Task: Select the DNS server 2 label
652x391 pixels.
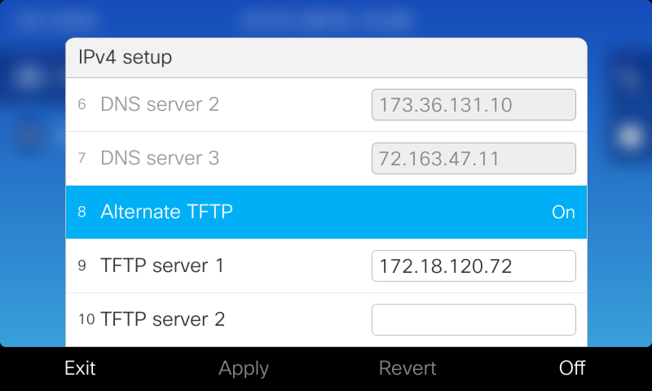Action: point(160,104)
